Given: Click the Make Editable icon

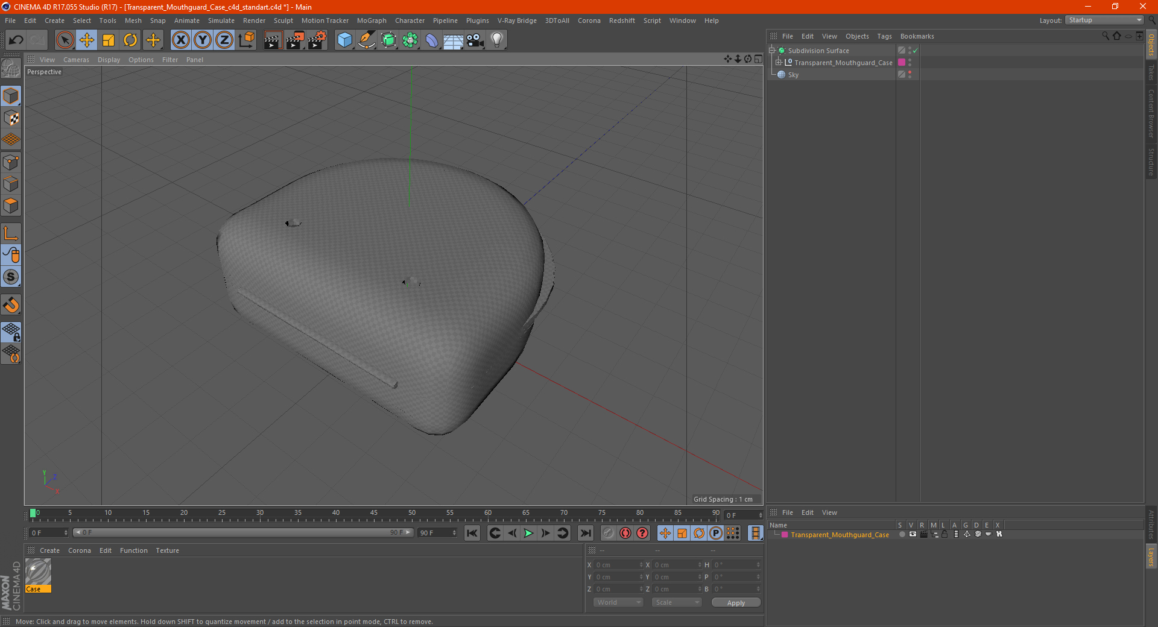Looking at the screenshot, I should coord(11,69).
